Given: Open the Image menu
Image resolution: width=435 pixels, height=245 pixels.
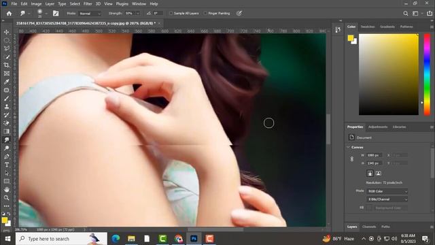Looking at the screenshot, I should [36, 4].
